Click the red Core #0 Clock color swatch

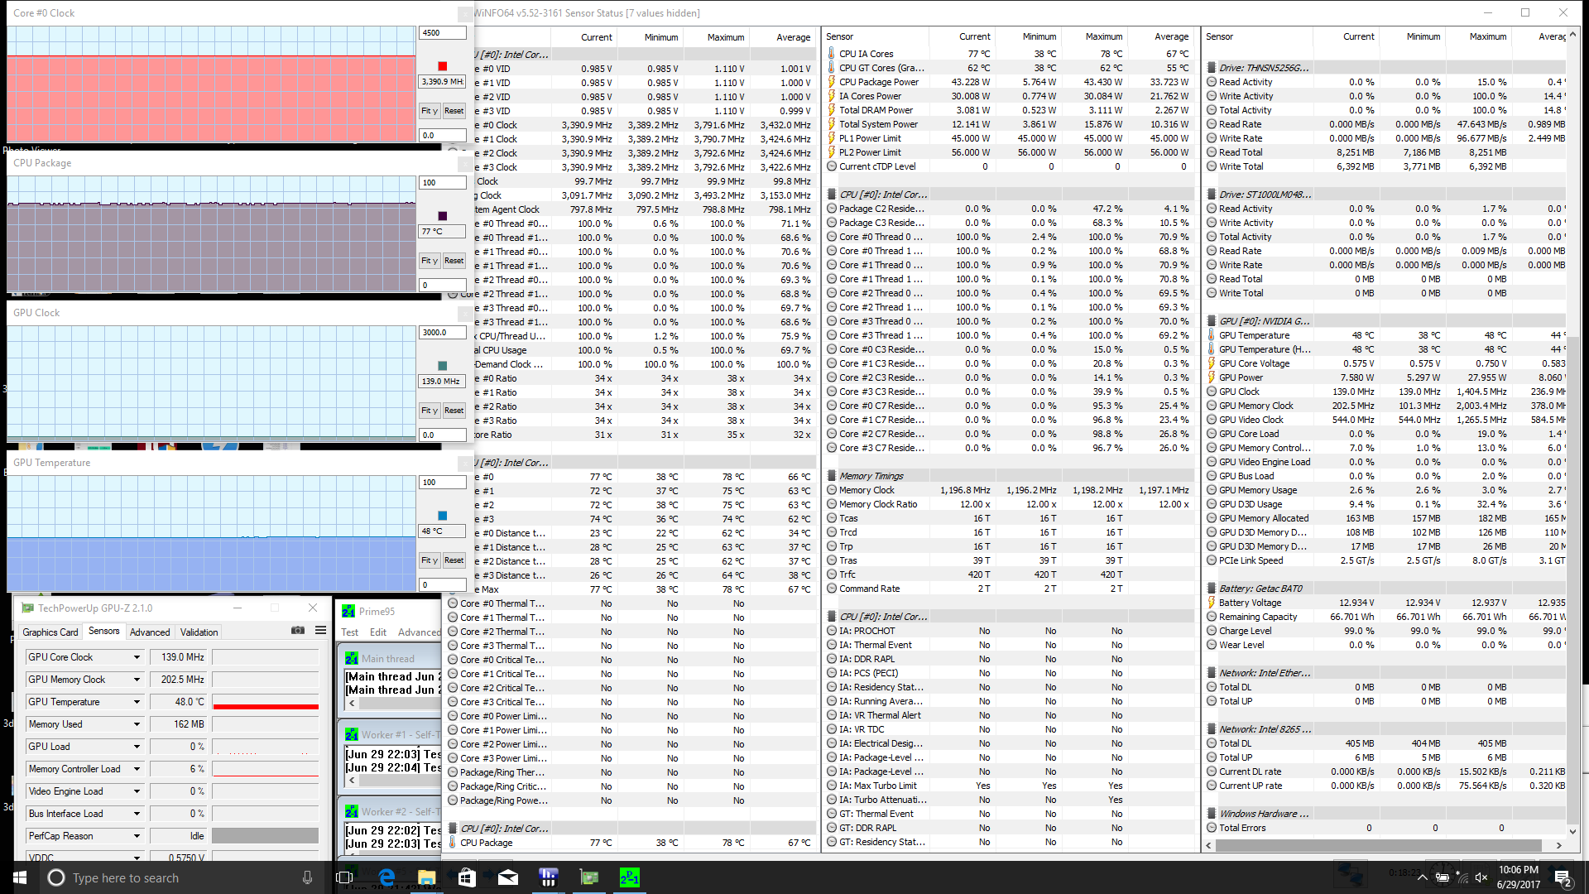(x=442, y=66)
